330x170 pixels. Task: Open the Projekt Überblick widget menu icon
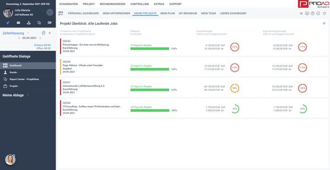click(x=324, y=23)
